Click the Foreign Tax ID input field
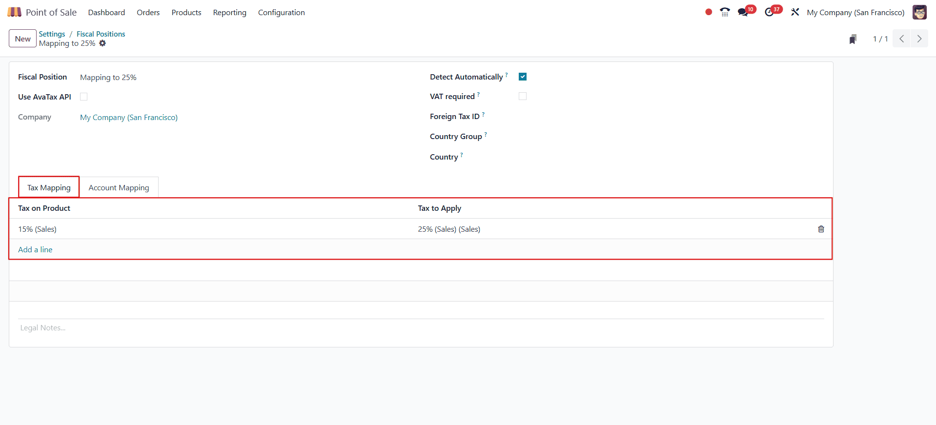 tap(671, 117)
